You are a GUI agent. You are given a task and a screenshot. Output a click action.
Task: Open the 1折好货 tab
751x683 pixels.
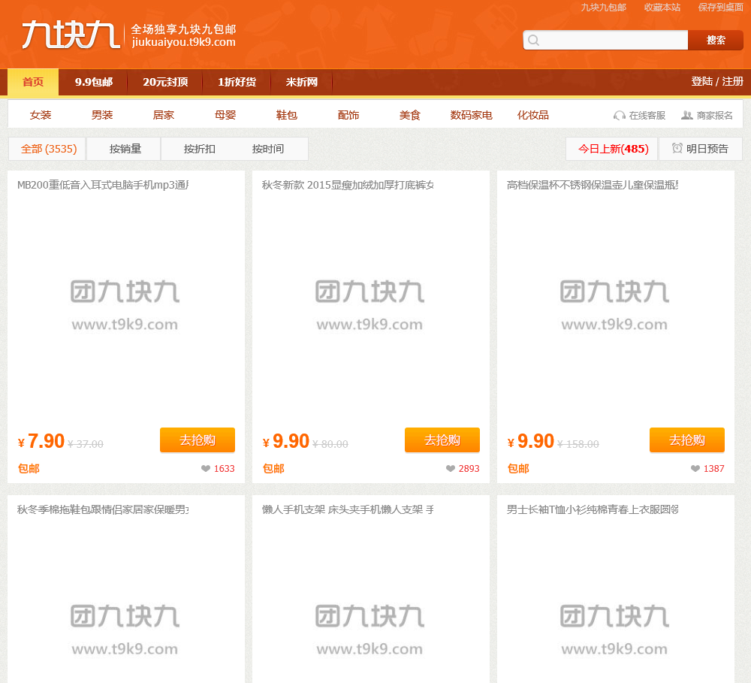[x=237, y=82]
